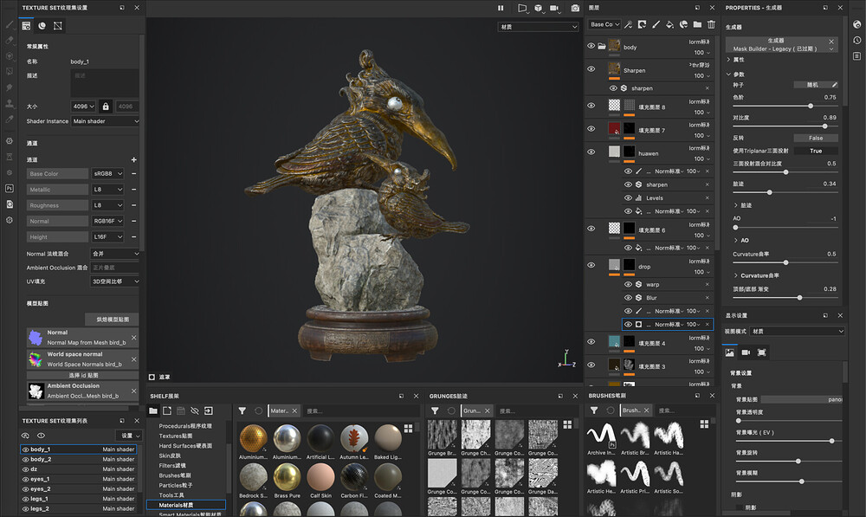The height and width of the screenshot is (517, 866).
Task: Open the UV tiles settings icon in Texture Set
Action: pos(57,26)
